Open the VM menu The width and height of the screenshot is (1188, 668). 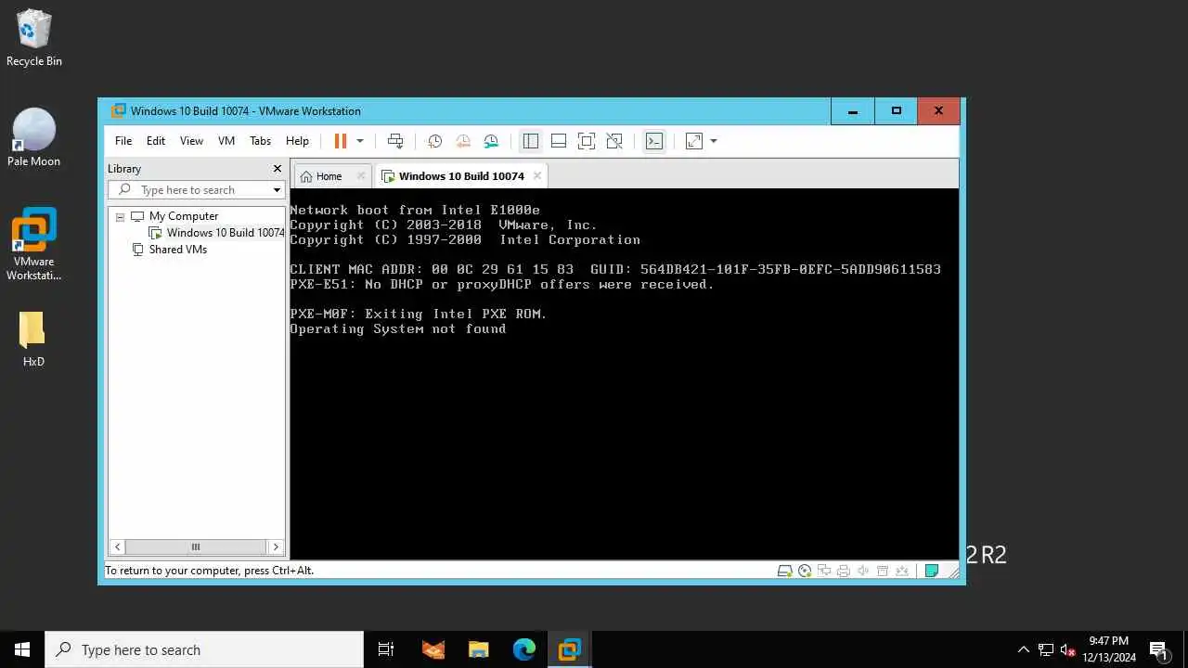pyautogui.click(x=226, y=141)
